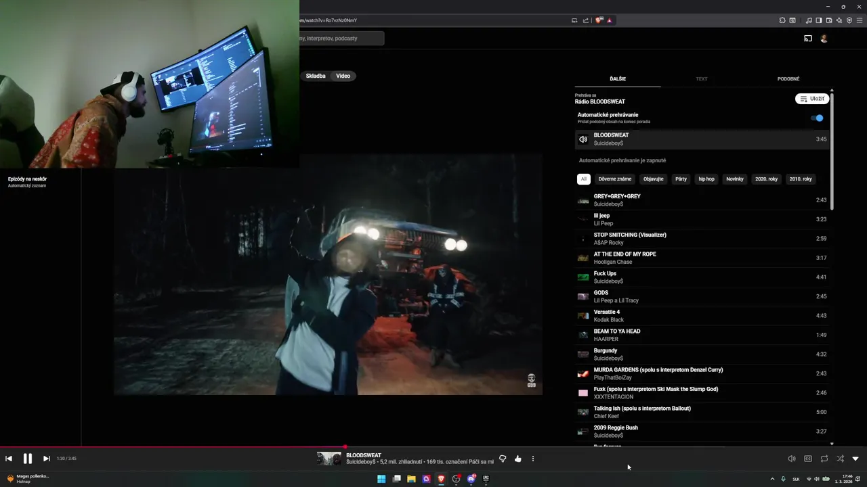This screenshot has height=487, width=867.
Task: Click the BLOODSWEAT thumbnail in player bar
Action: (329, 459)
